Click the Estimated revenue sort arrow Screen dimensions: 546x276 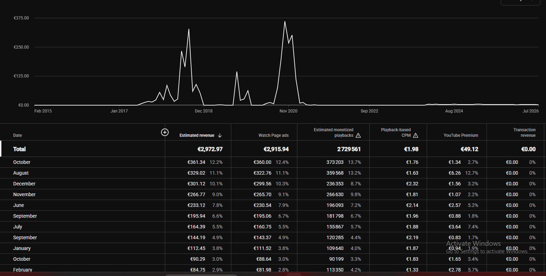tap(220, 135)
